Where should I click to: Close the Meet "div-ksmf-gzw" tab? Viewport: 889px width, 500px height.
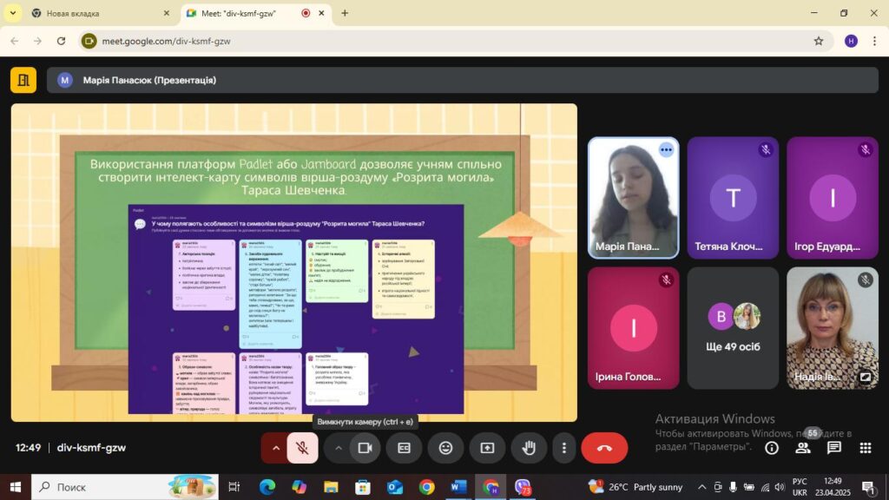(321, 13)
